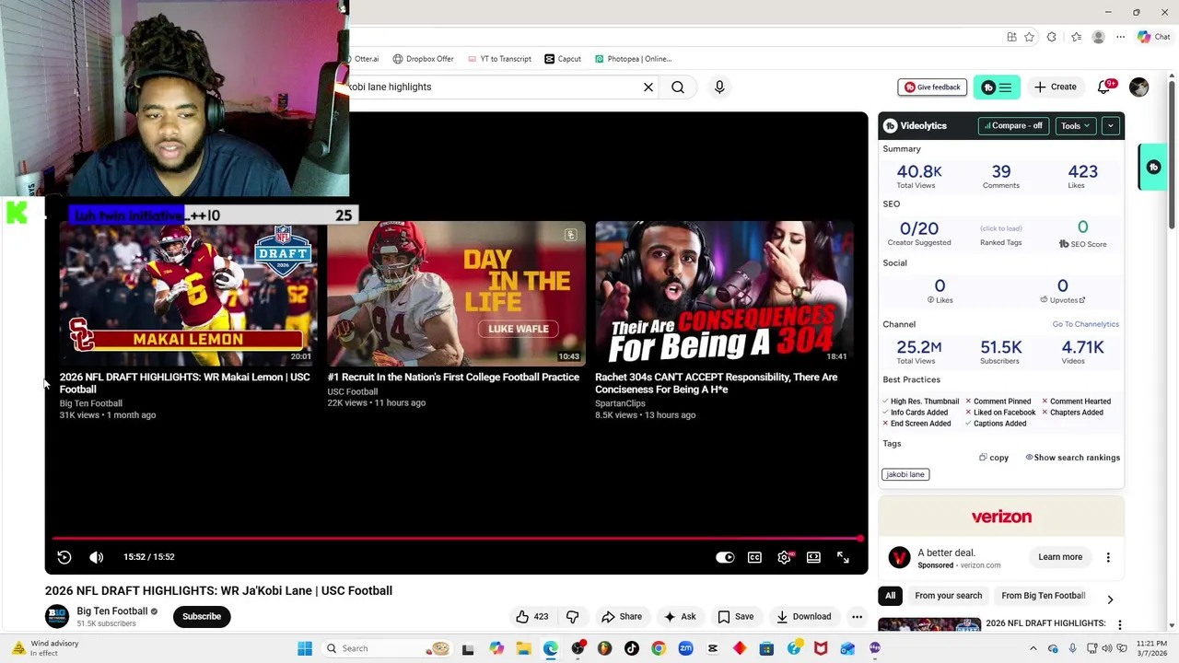Clear the search box with the X
Image resolution: width=1179 pixels, height=663 pixels.
pyautogui.click(x=648, y=87)
